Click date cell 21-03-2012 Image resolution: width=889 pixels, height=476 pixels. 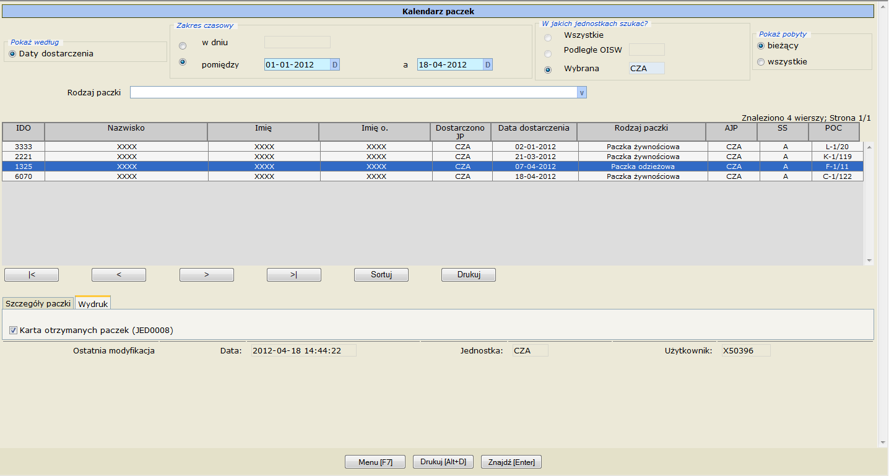(x=536, y=157)
